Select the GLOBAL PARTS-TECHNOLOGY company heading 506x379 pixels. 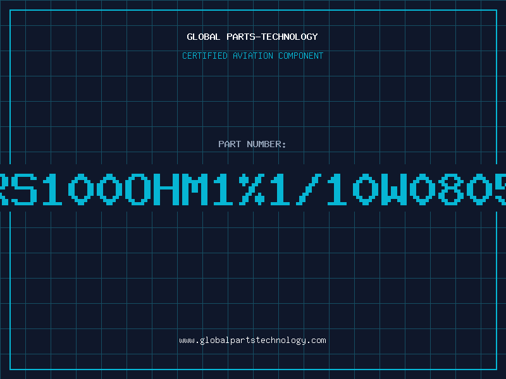click(252, 37)
